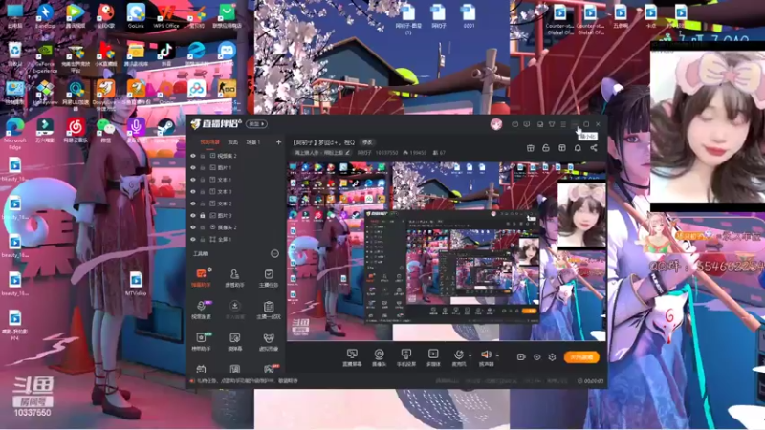This screenshot has width=765, height=430.
Task: Switch to the first red scene tab
Action: [209, 142]
